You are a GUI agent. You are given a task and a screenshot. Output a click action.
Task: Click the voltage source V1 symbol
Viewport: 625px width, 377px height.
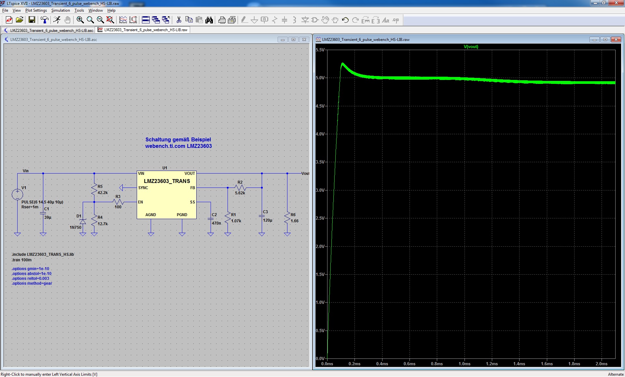17,195
